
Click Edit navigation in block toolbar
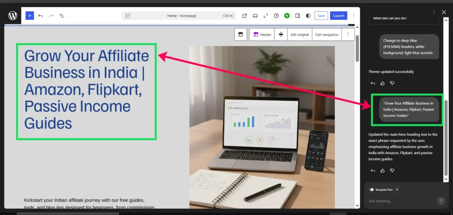coord(326,35)
